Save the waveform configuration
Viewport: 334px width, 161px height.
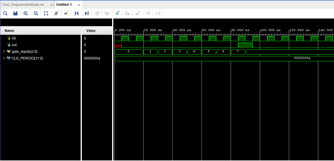pos(15,14)
